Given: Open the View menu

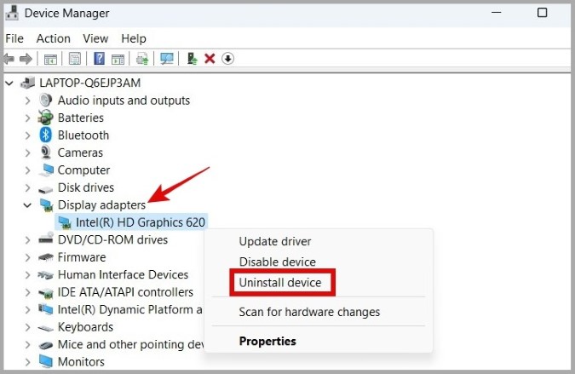Looking at the screenshot, I should coord(95,38).
